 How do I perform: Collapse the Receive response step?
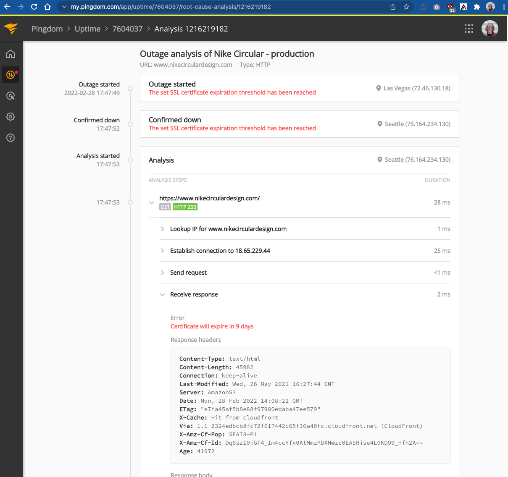163,294
